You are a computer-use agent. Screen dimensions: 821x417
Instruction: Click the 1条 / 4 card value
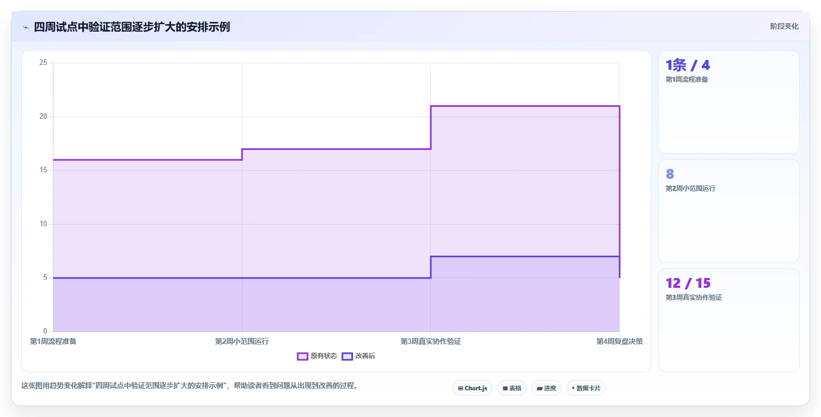pos(688,65)
